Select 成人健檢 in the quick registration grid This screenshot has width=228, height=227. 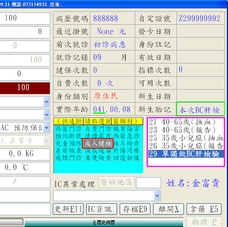click(98, 143)
